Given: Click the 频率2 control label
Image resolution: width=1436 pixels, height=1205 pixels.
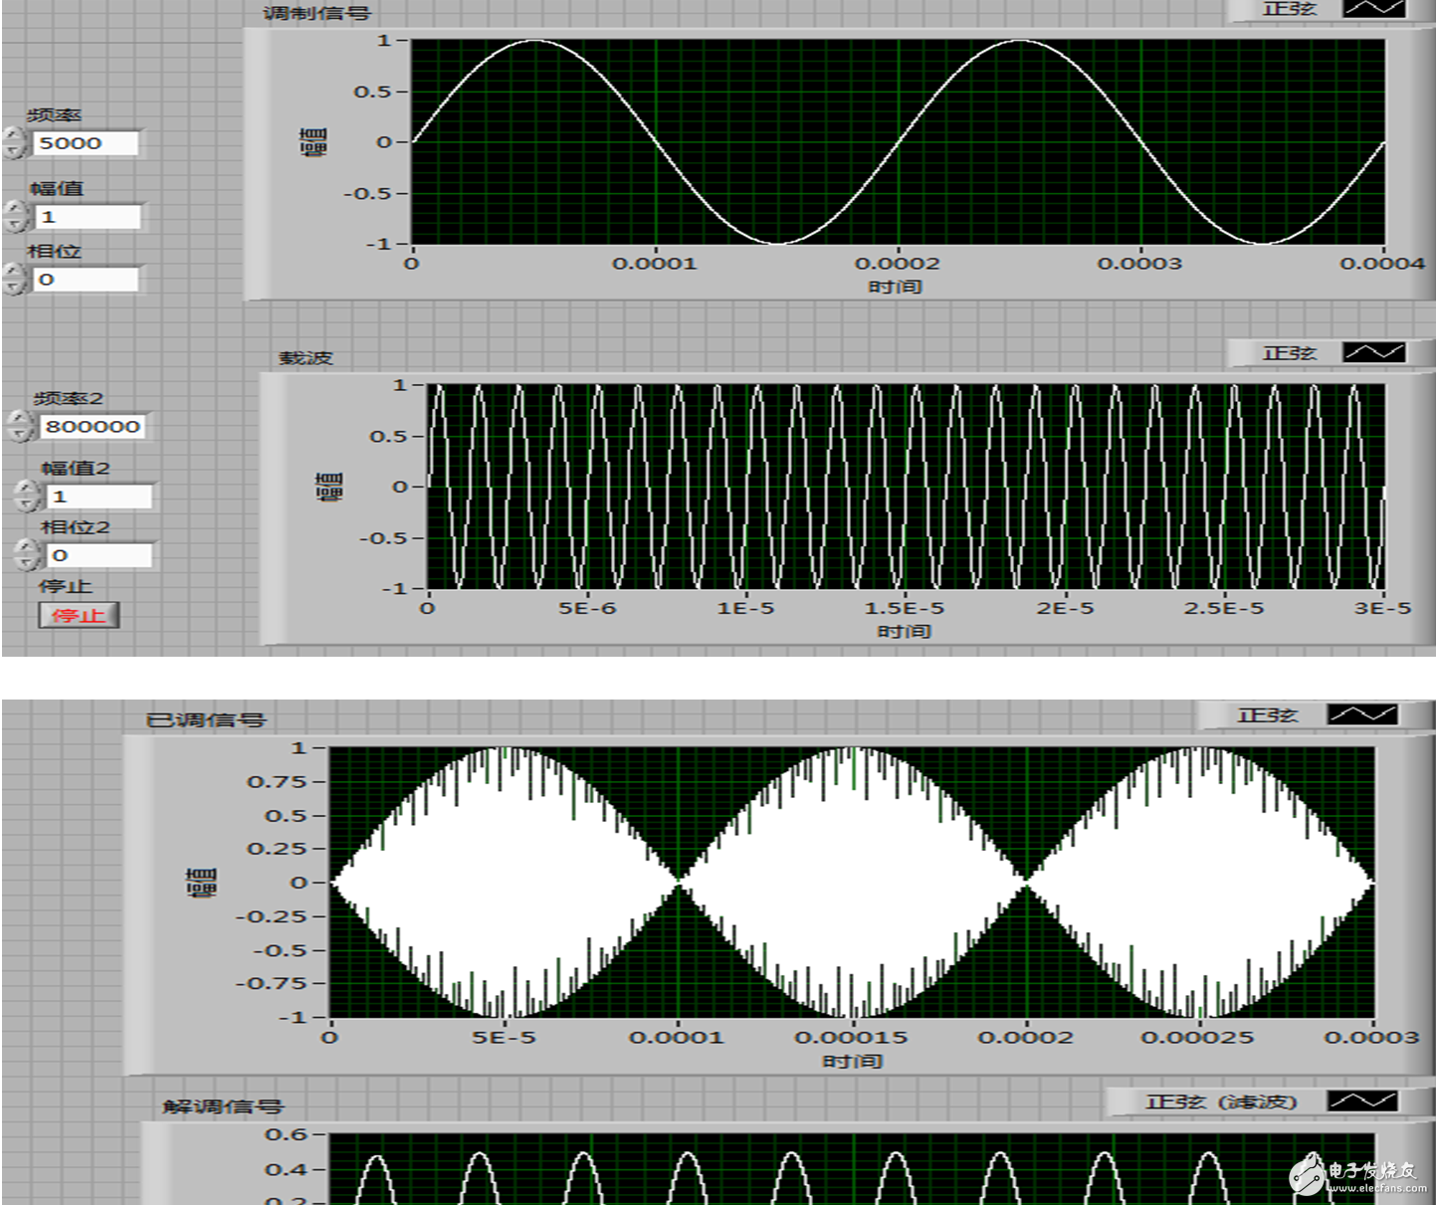Looking at the screenshot, I should 68,398.
